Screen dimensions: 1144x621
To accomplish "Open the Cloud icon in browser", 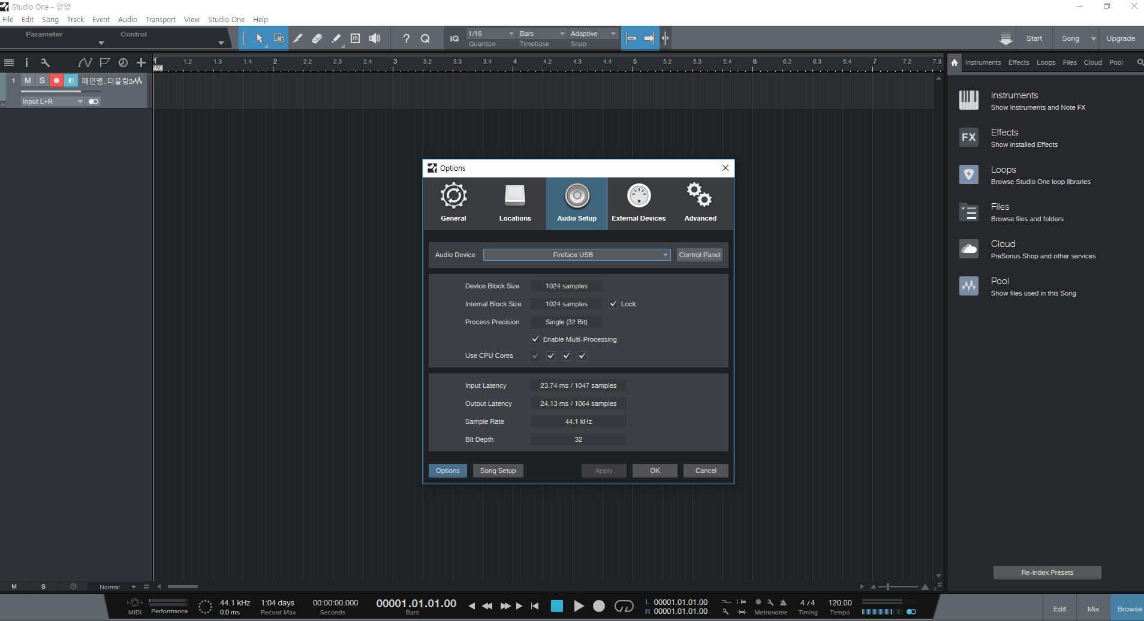I will point(969,249).
